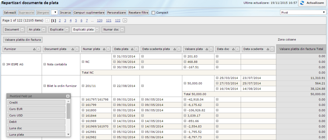This screenshot has height=140, width=328.
Task: Go to page 122 in pager
Action: pos(118,20)
